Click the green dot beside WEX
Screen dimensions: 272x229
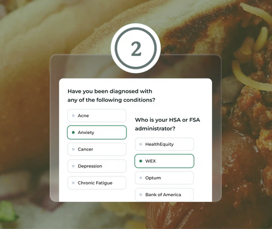(x=141, y=161)
